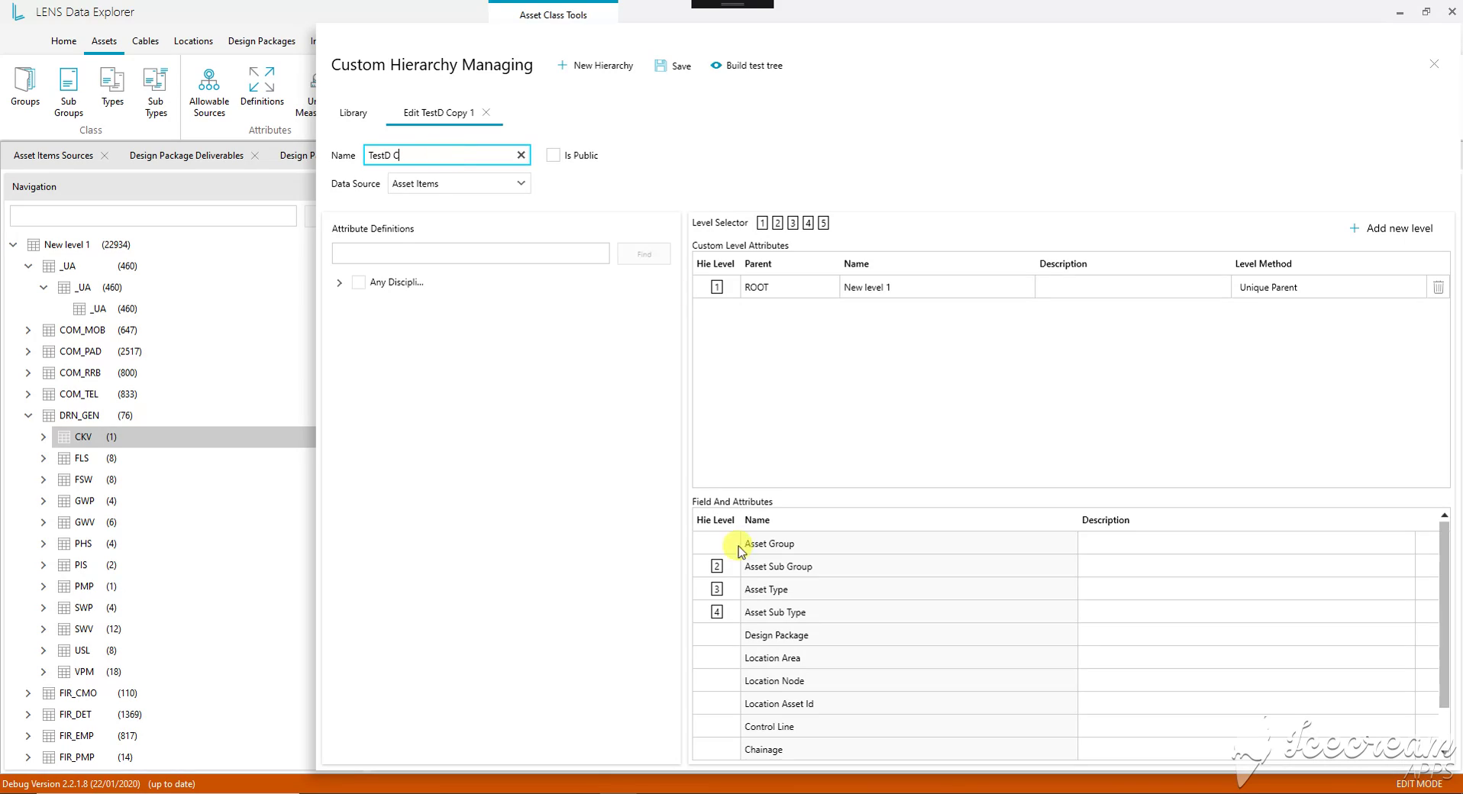Close the Edit TestD Copy 1 tab
The height and width of the screenshot is (794, 1463).
click(486, 112)
